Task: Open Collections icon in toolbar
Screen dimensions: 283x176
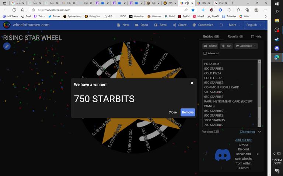Action: [x=247, y=10]
